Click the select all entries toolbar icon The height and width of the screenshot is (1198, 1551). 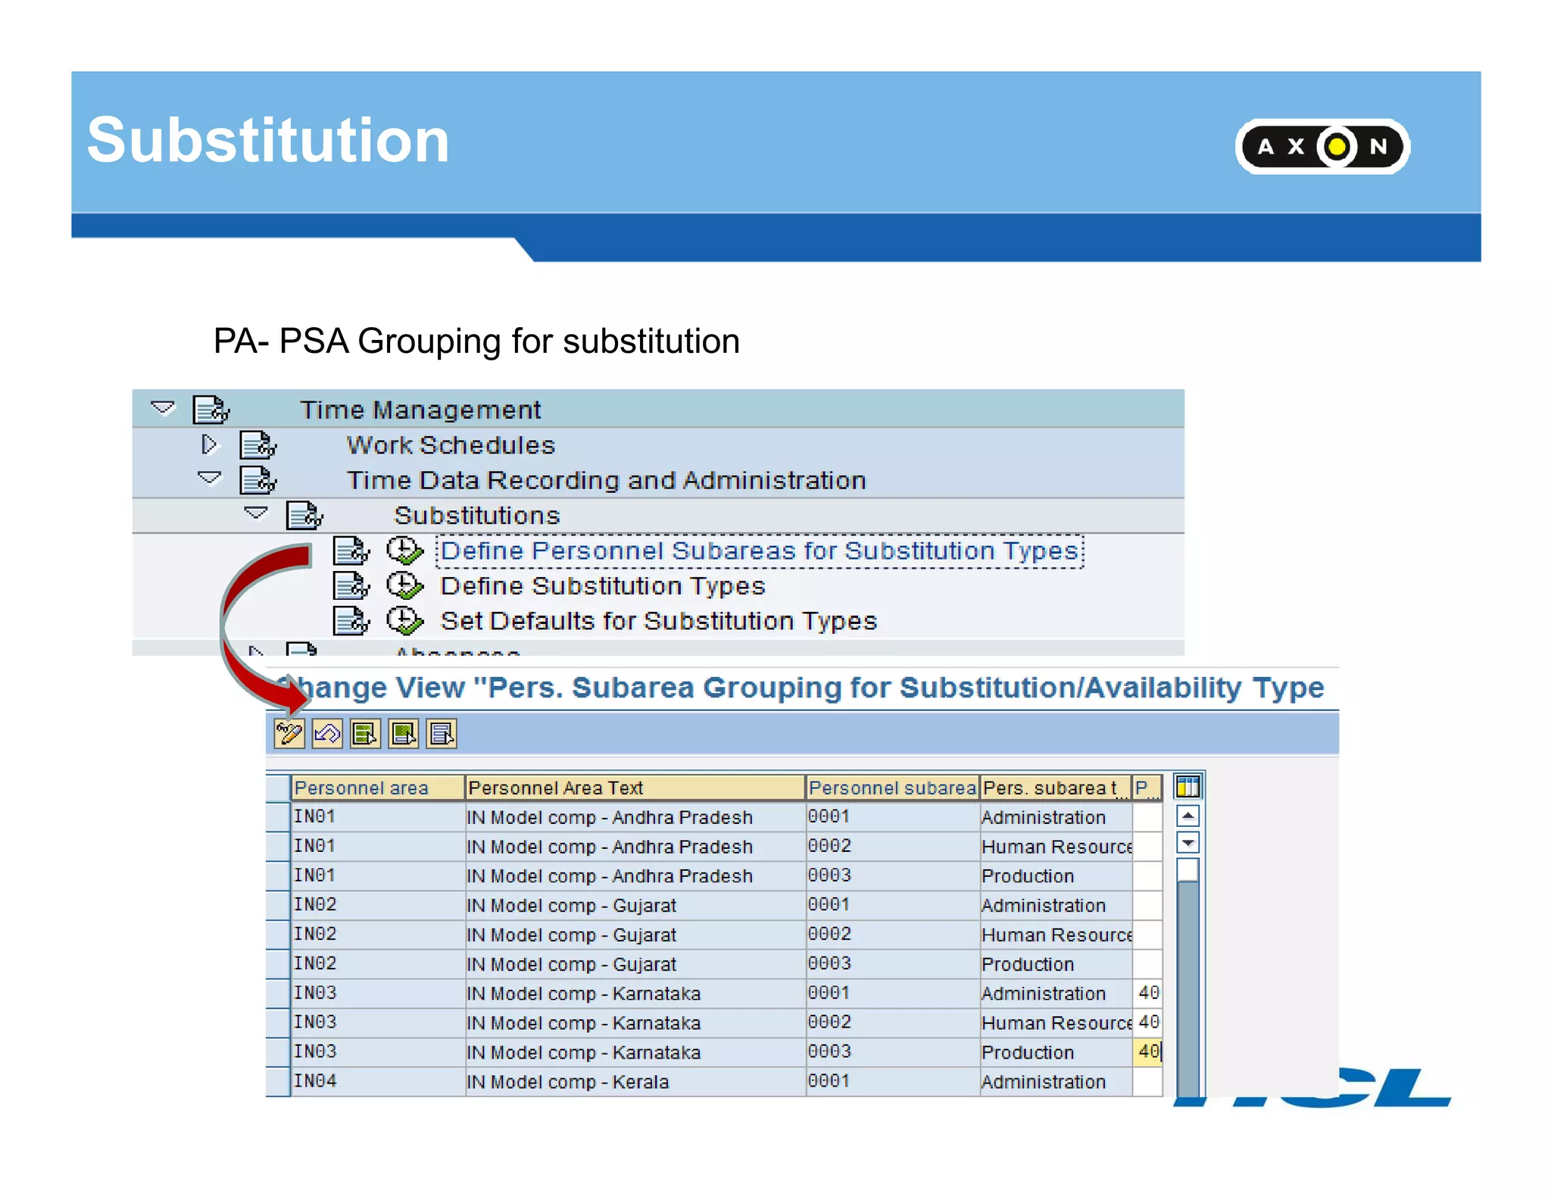[365, 734]
